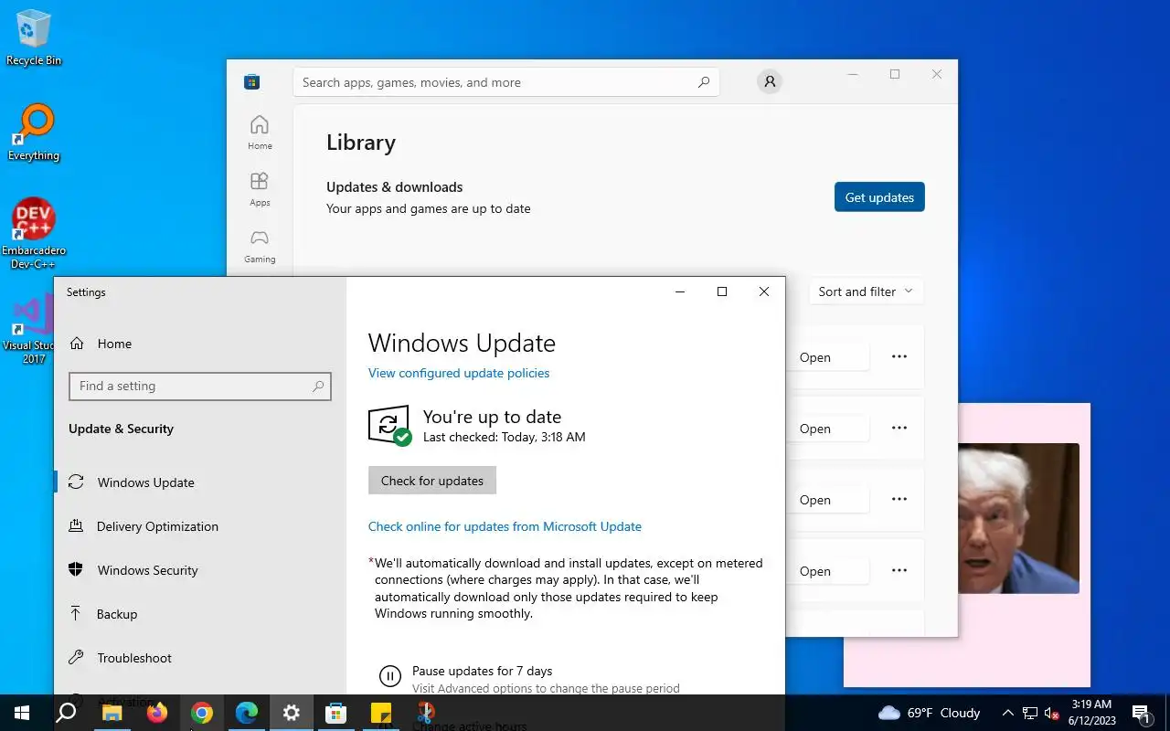Open the Windows Start menu

coord(22,713)
